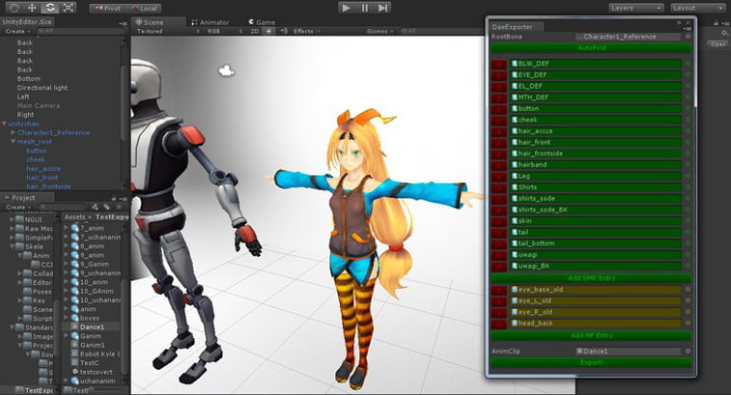The image size is (731, 395).
Task: Click the Open button in Inspector
Action: click(x=718, y=43)
